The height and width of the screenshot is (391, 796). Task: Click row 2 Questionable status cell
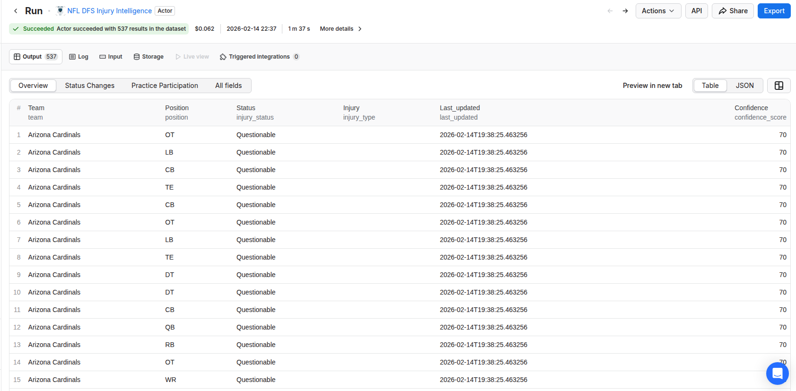click(256, 152)
